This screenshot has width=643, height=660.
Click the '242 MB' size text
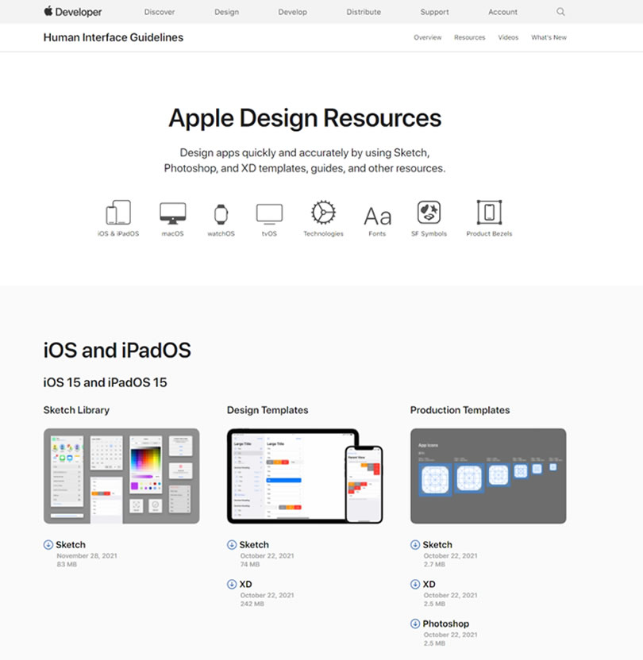point(252,604)
